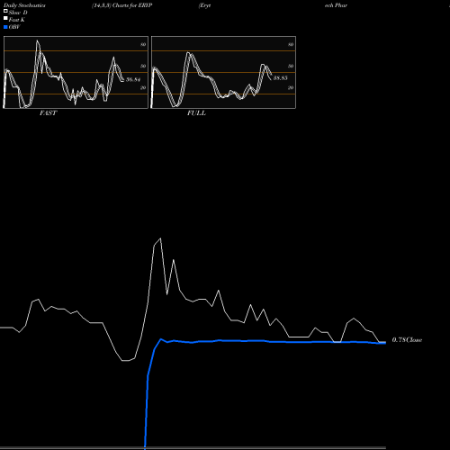Open the FAST stochastic chart thumbnail
This screenshot has width=450, height=450.
click(x=76, y=72)
